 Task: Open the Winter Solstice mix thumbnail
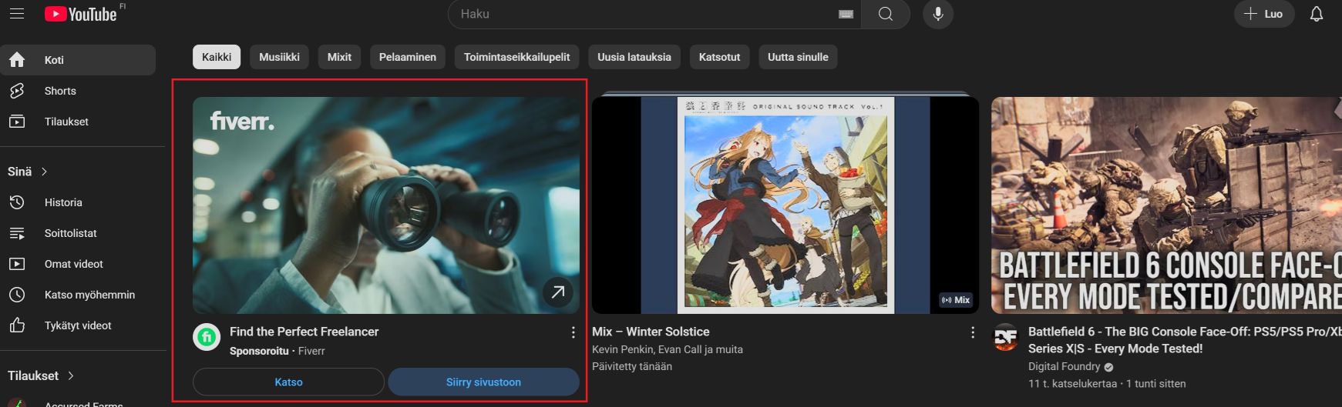pyautogui.click(x=785, y=205)
